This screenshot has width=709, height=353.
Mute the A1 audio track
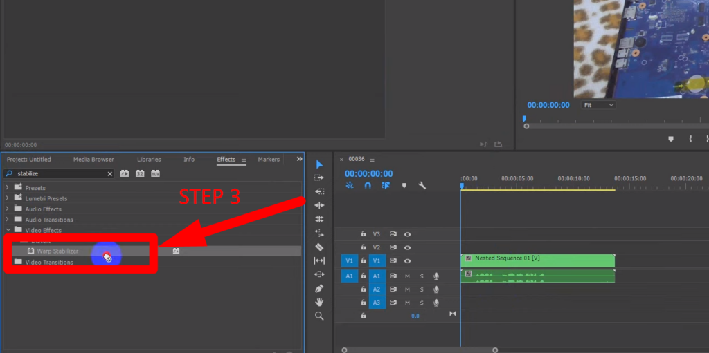[407, 276]
